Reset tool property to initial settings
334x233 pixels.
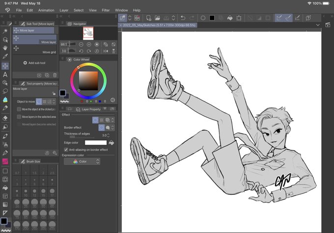47,153
